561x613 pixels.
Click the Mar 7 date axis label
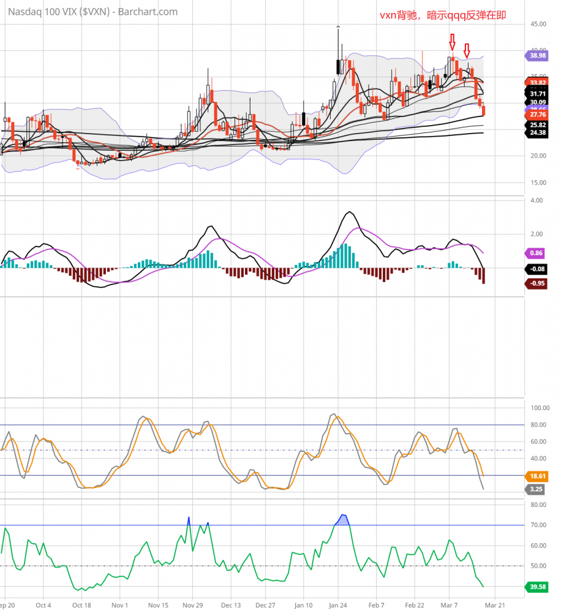pyautogui.click(x=450, y=604)
